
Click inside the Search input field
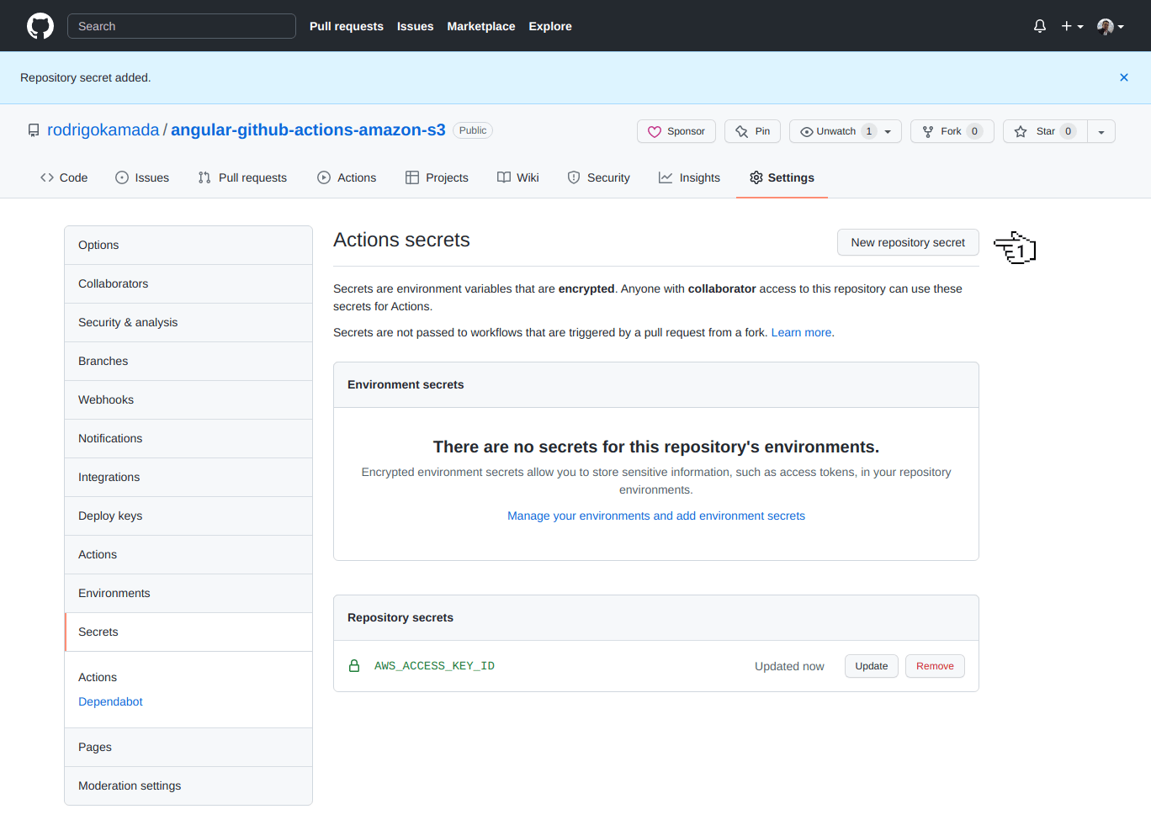181,26
